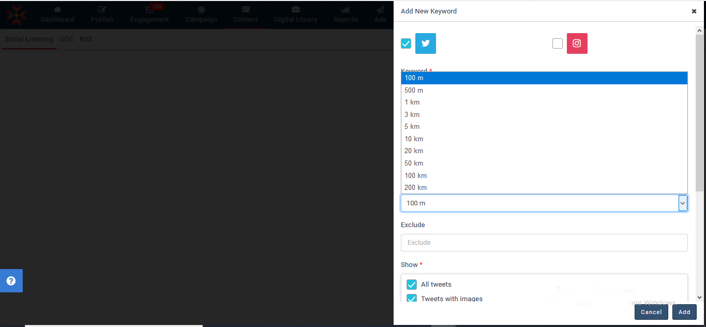Choose the 10 km radius option
Screen dimensions: 706x327
click(x=414, y=139)
